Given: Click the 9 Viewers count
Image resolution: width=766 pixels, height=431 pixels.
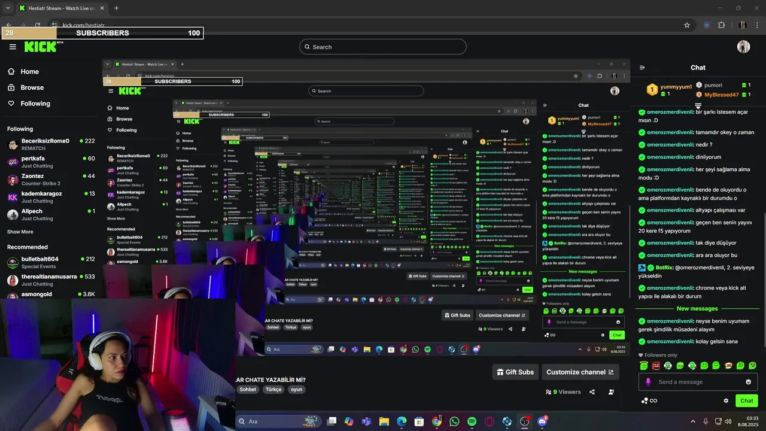Looking at the screenshot, I should pyautogui.click(x=563, y=392).
